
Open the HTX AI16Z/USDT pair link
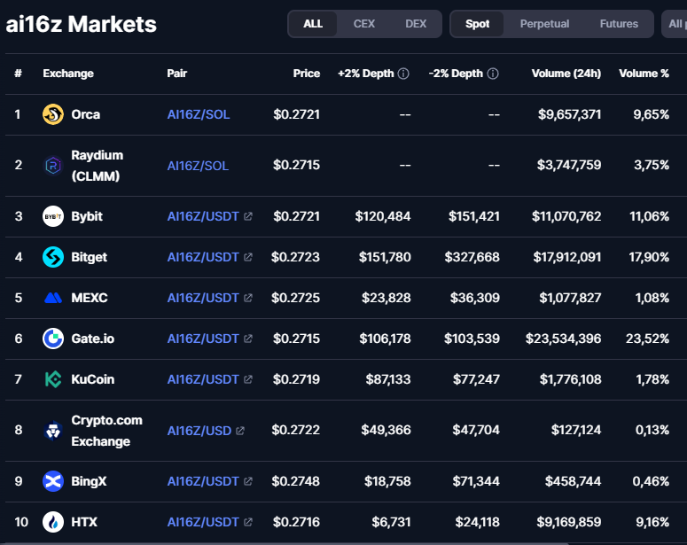pos(203,522)
